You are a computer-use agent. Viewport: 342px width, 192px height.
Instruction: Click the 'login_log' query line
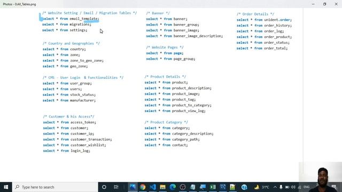tap(66, 150)
